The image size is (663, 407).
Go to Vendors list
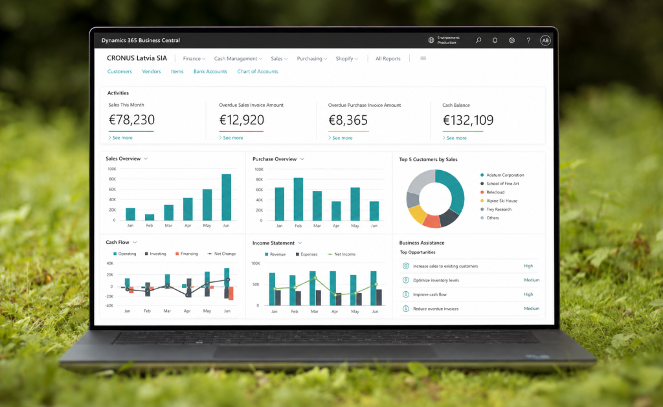point(152,71)
